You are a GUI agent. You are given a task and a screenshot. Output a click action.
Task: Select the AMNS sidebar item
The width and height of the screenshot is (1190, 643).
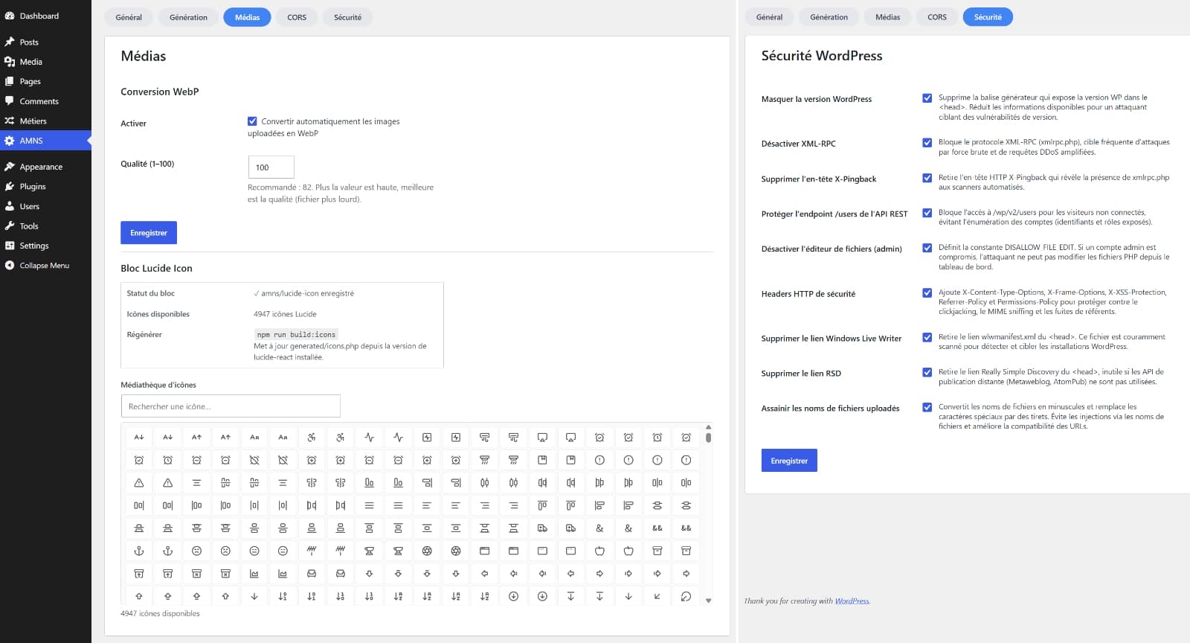coord(45,141)
